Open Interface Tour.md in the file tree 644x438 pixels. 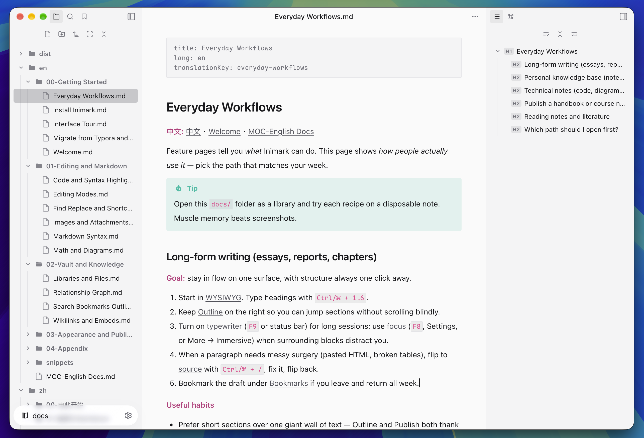pos(76,124)
